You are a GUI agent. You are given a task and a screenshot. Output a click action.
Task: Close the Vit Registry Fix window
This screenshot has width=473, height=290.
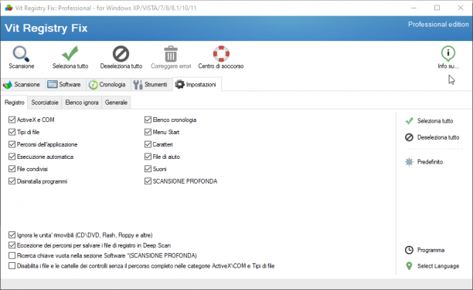[x=461, y=8]
